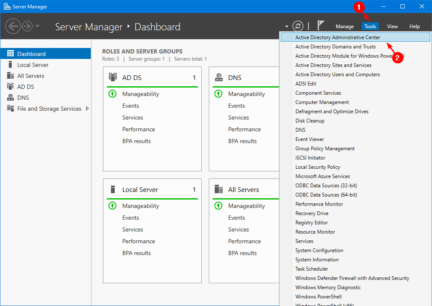Open BPA results under AD DS

(137, 141)
